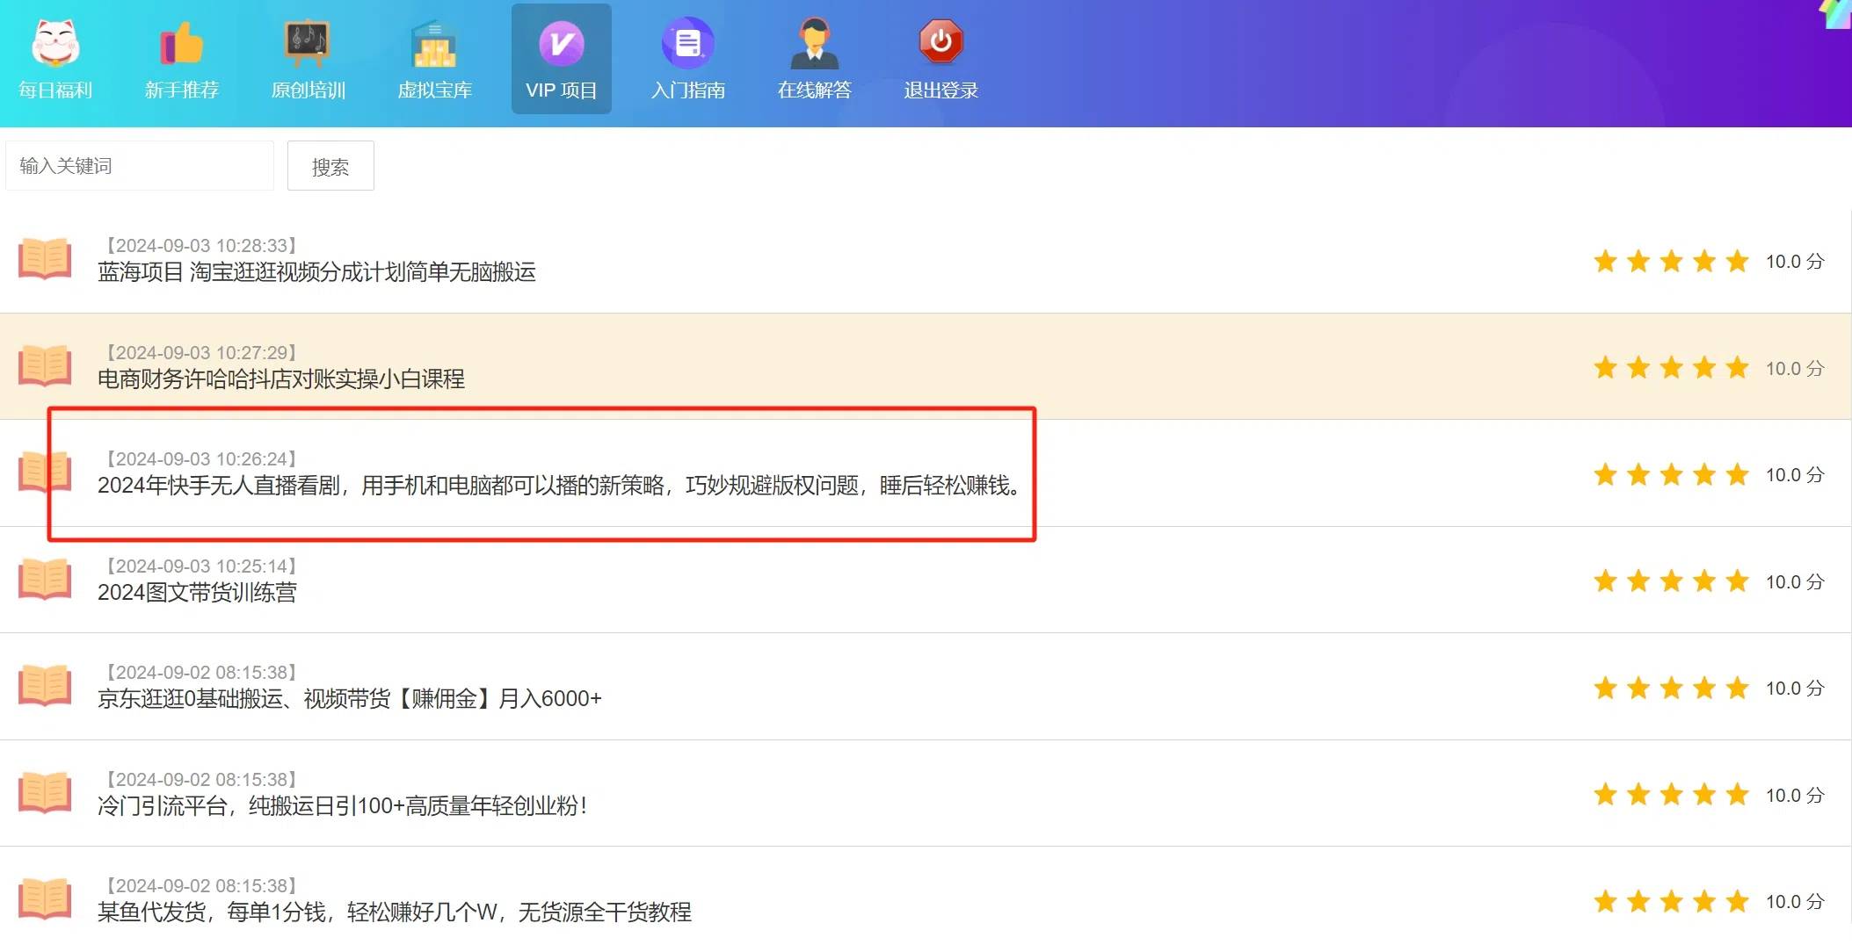Screen dimensions: 1852x952
Task: Open 电商财务许哈哈抖店对账实操小白课程 article
Action: pos(281,379)
